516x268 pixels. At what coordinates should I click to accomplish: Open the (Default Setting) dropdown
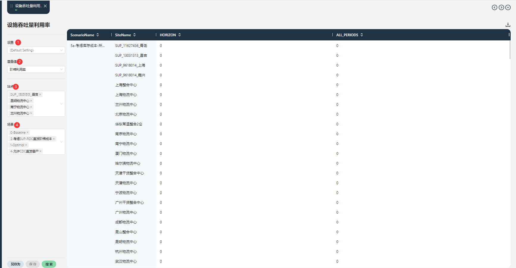pyautogui.click(x=36, y=50)
